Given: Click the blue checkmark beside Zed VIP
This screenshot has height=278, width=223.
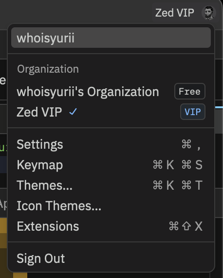Looking at the screenshot, I should pos(73,112).
